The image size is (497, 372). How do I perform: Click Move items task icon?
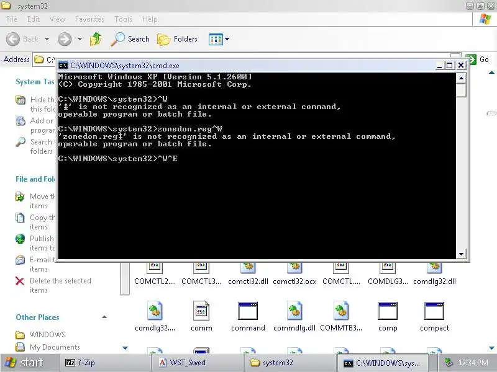point(20,197)
